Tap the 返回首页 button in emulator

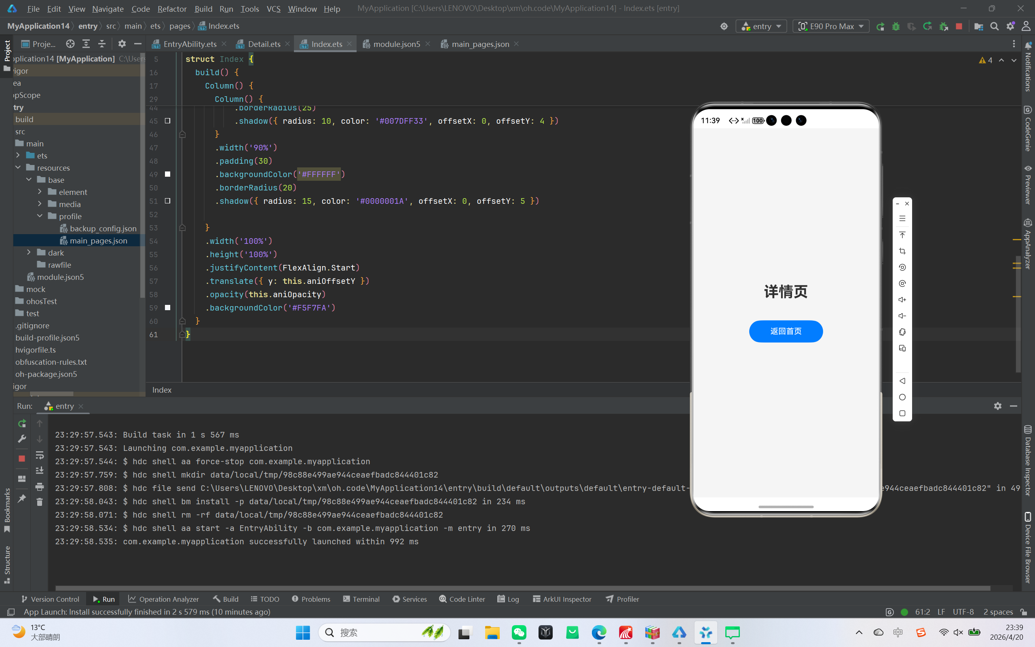pyautogui.click(x=786, y=331)
